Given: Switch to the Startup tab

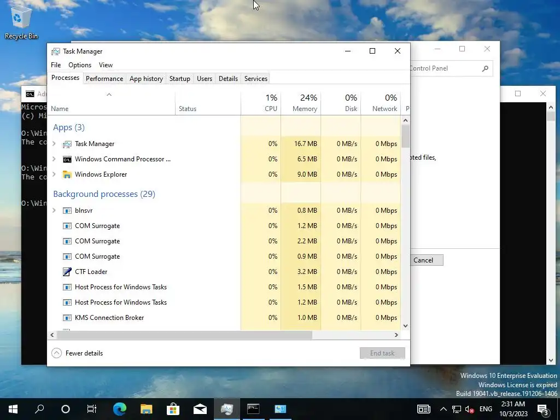Looking at the screenshot, I should point(179,79).
